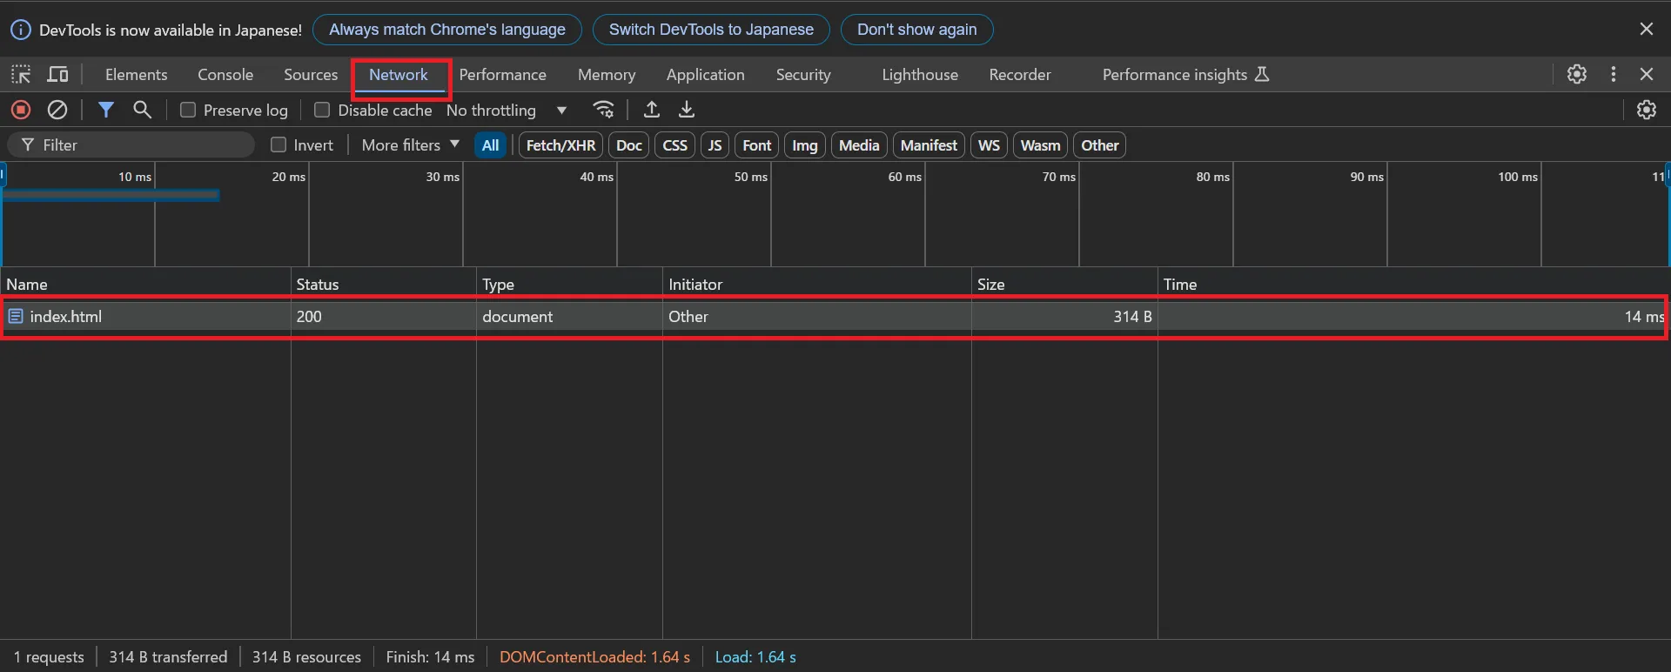Check the Disable cache checkbox

coord(322,110)
